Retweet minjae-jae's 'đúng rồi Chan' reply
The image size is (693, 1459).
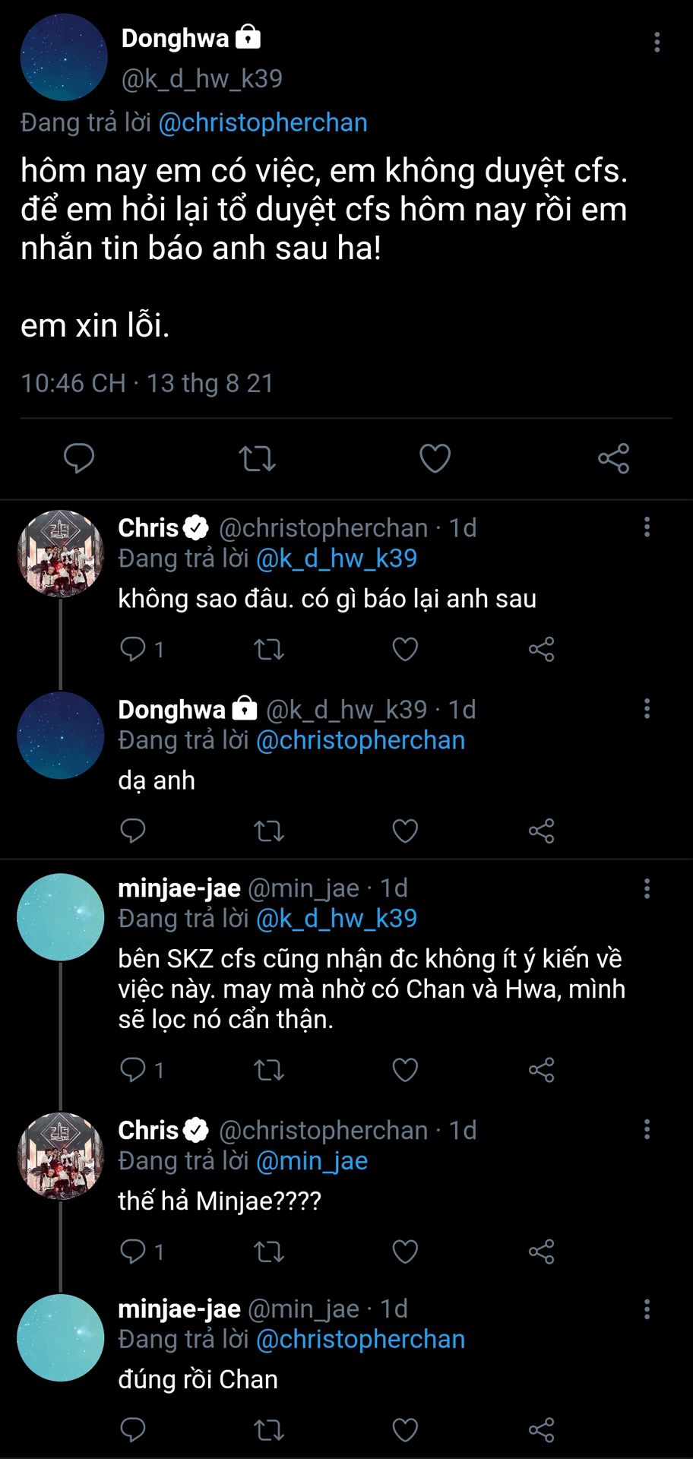point(269,1430)
